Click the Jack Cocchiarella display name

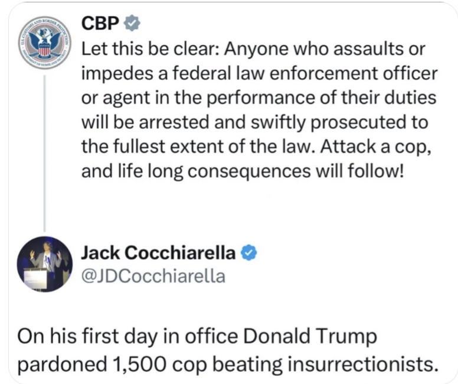coord(158,253)
